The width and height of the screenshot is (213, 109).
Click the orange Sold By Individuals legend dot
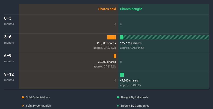(x=23, y=97)
